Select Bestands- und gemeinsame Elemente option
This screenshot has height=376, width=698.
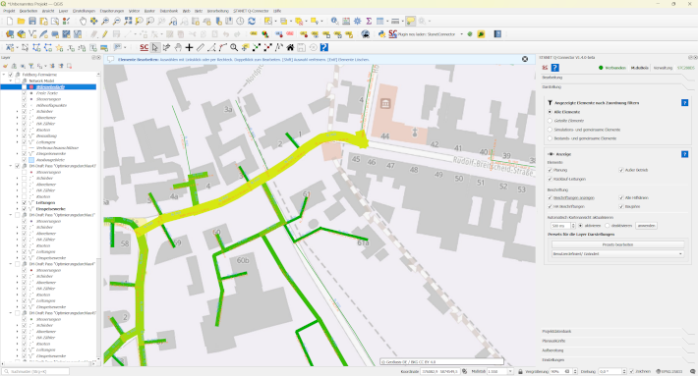point(550,138)
